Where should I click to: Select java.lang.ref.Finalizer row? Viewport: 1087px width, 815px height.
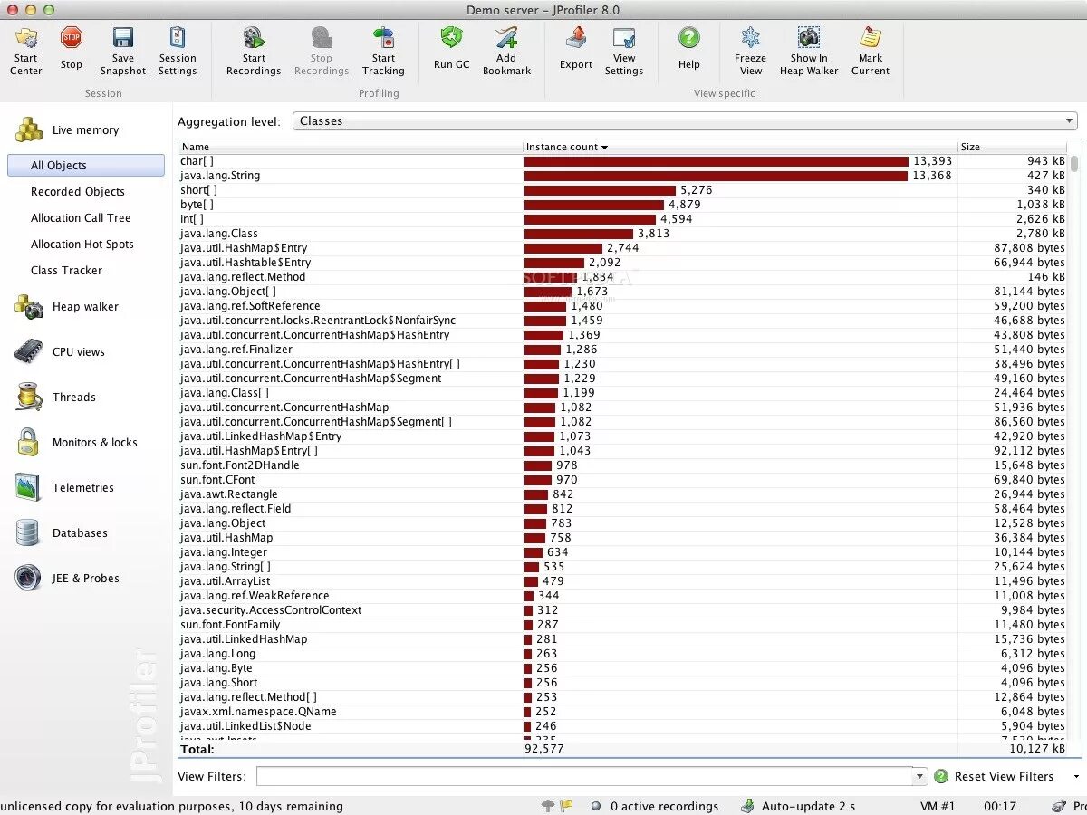(623, 350)
